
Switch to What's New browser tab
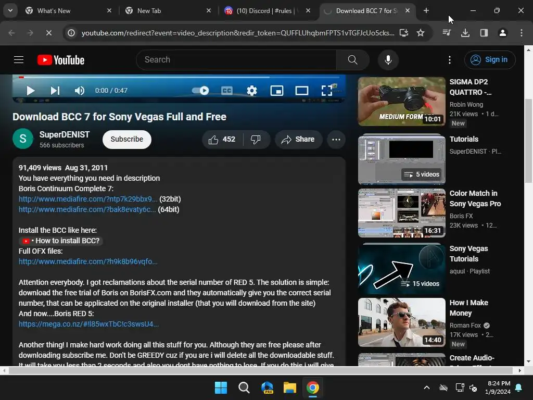click(x=68, y=11)
